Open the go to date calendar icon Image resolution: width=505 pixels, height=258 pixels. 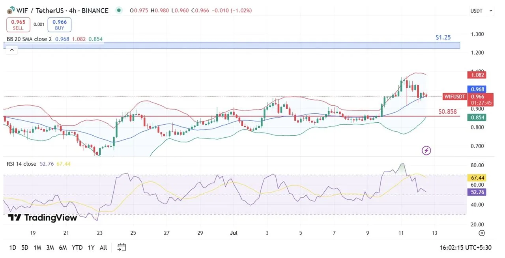(122, 247)
